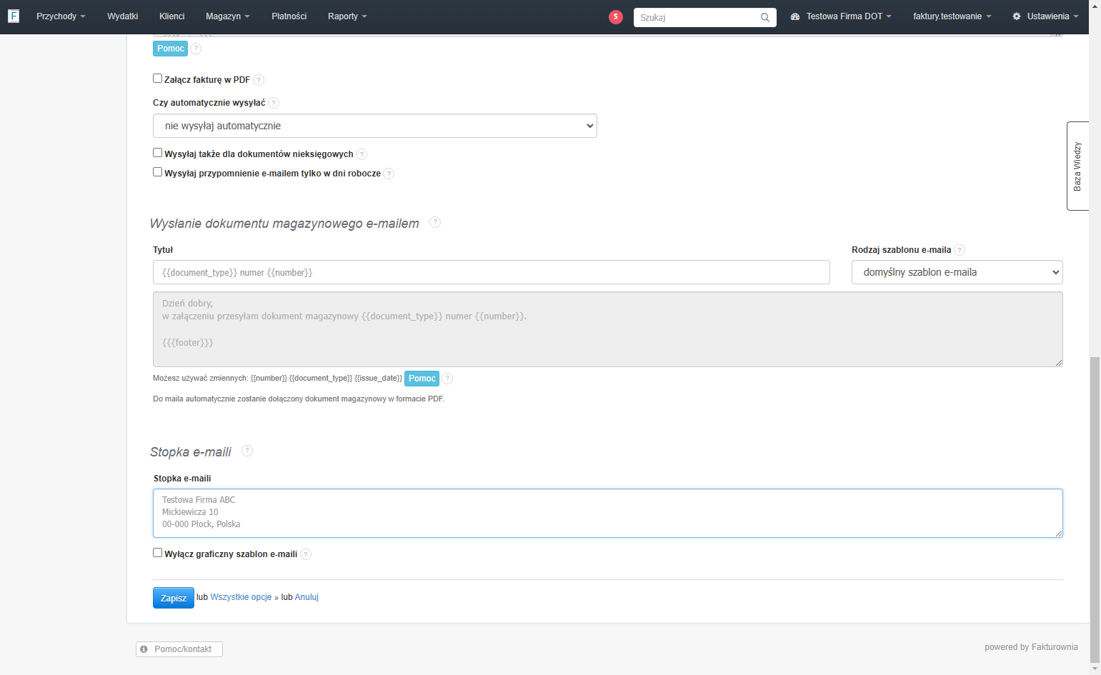
Task: Open faktury.testowanie account dropdown
Action: (952, 16)
